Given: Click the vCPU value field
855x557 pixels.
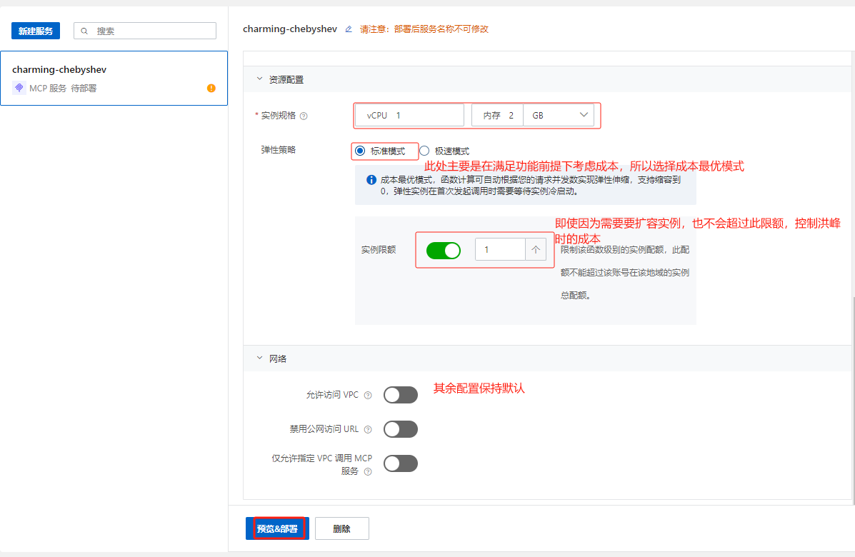Looking at the screenshot, I should [x=409, y=115].
